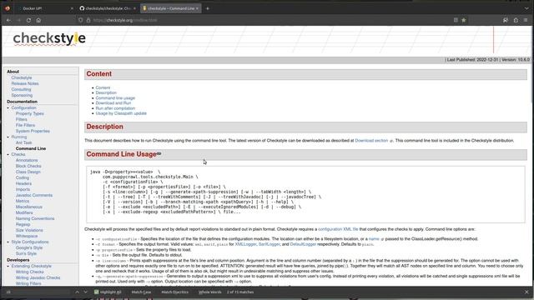Open the Sponsoring sidebar link

(x=22, y=95)
